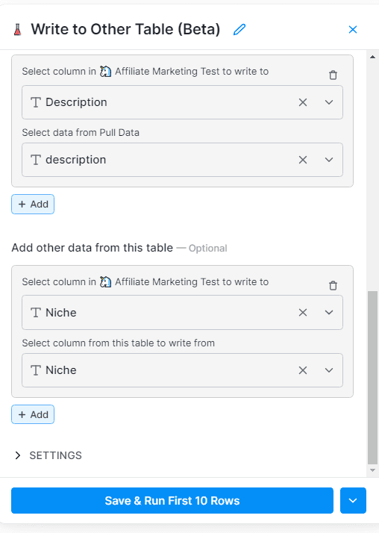Click the beaker beta icon in title
This screenshot has width=379, height=533.
point(18,30)
